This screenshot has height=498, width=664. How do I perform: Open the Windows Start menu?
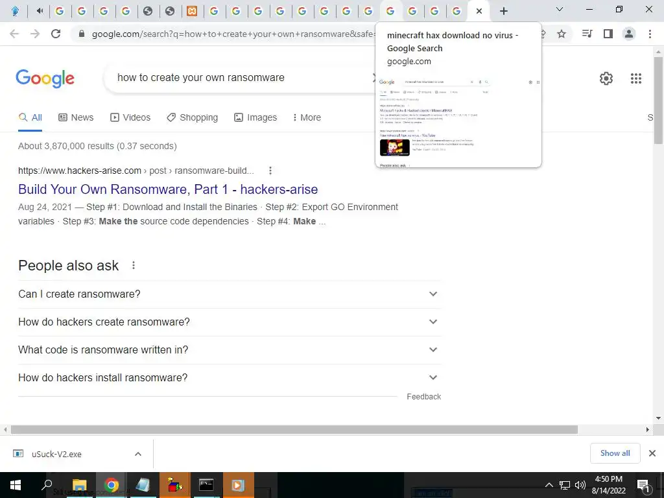[x=16, y=485]
